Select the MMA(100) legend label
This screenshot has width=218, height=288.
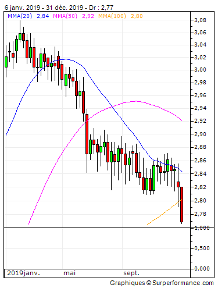[112, 16]
